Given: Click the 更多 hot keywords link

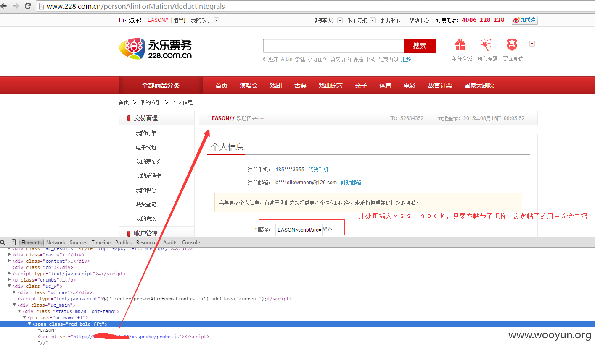Looking at the screenshot, I should tap(406, 59).
